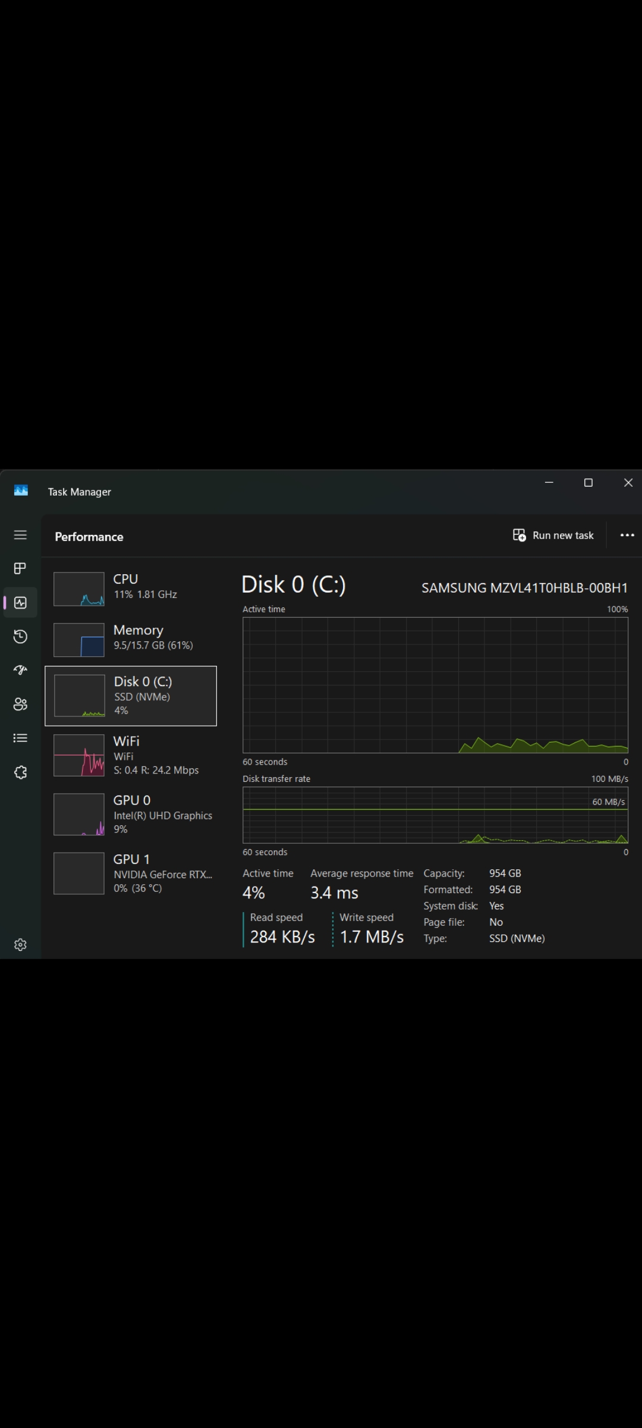Image resolution: width=642 pixels, height=1428 pixels.
Task: Click the SAMSUNG MZVL41T0HBLB-00BH1 model text
Action: [x=524, y=588]
